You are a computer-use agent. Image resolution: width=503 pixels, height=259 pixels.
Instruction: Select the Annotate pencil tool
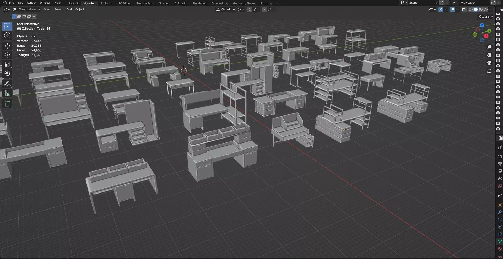(7, 84)
